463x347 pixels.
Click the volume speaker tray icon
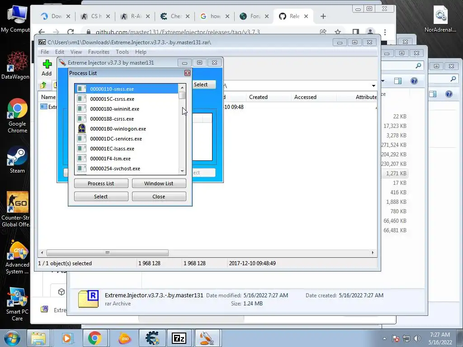click(x=417, y=338)
